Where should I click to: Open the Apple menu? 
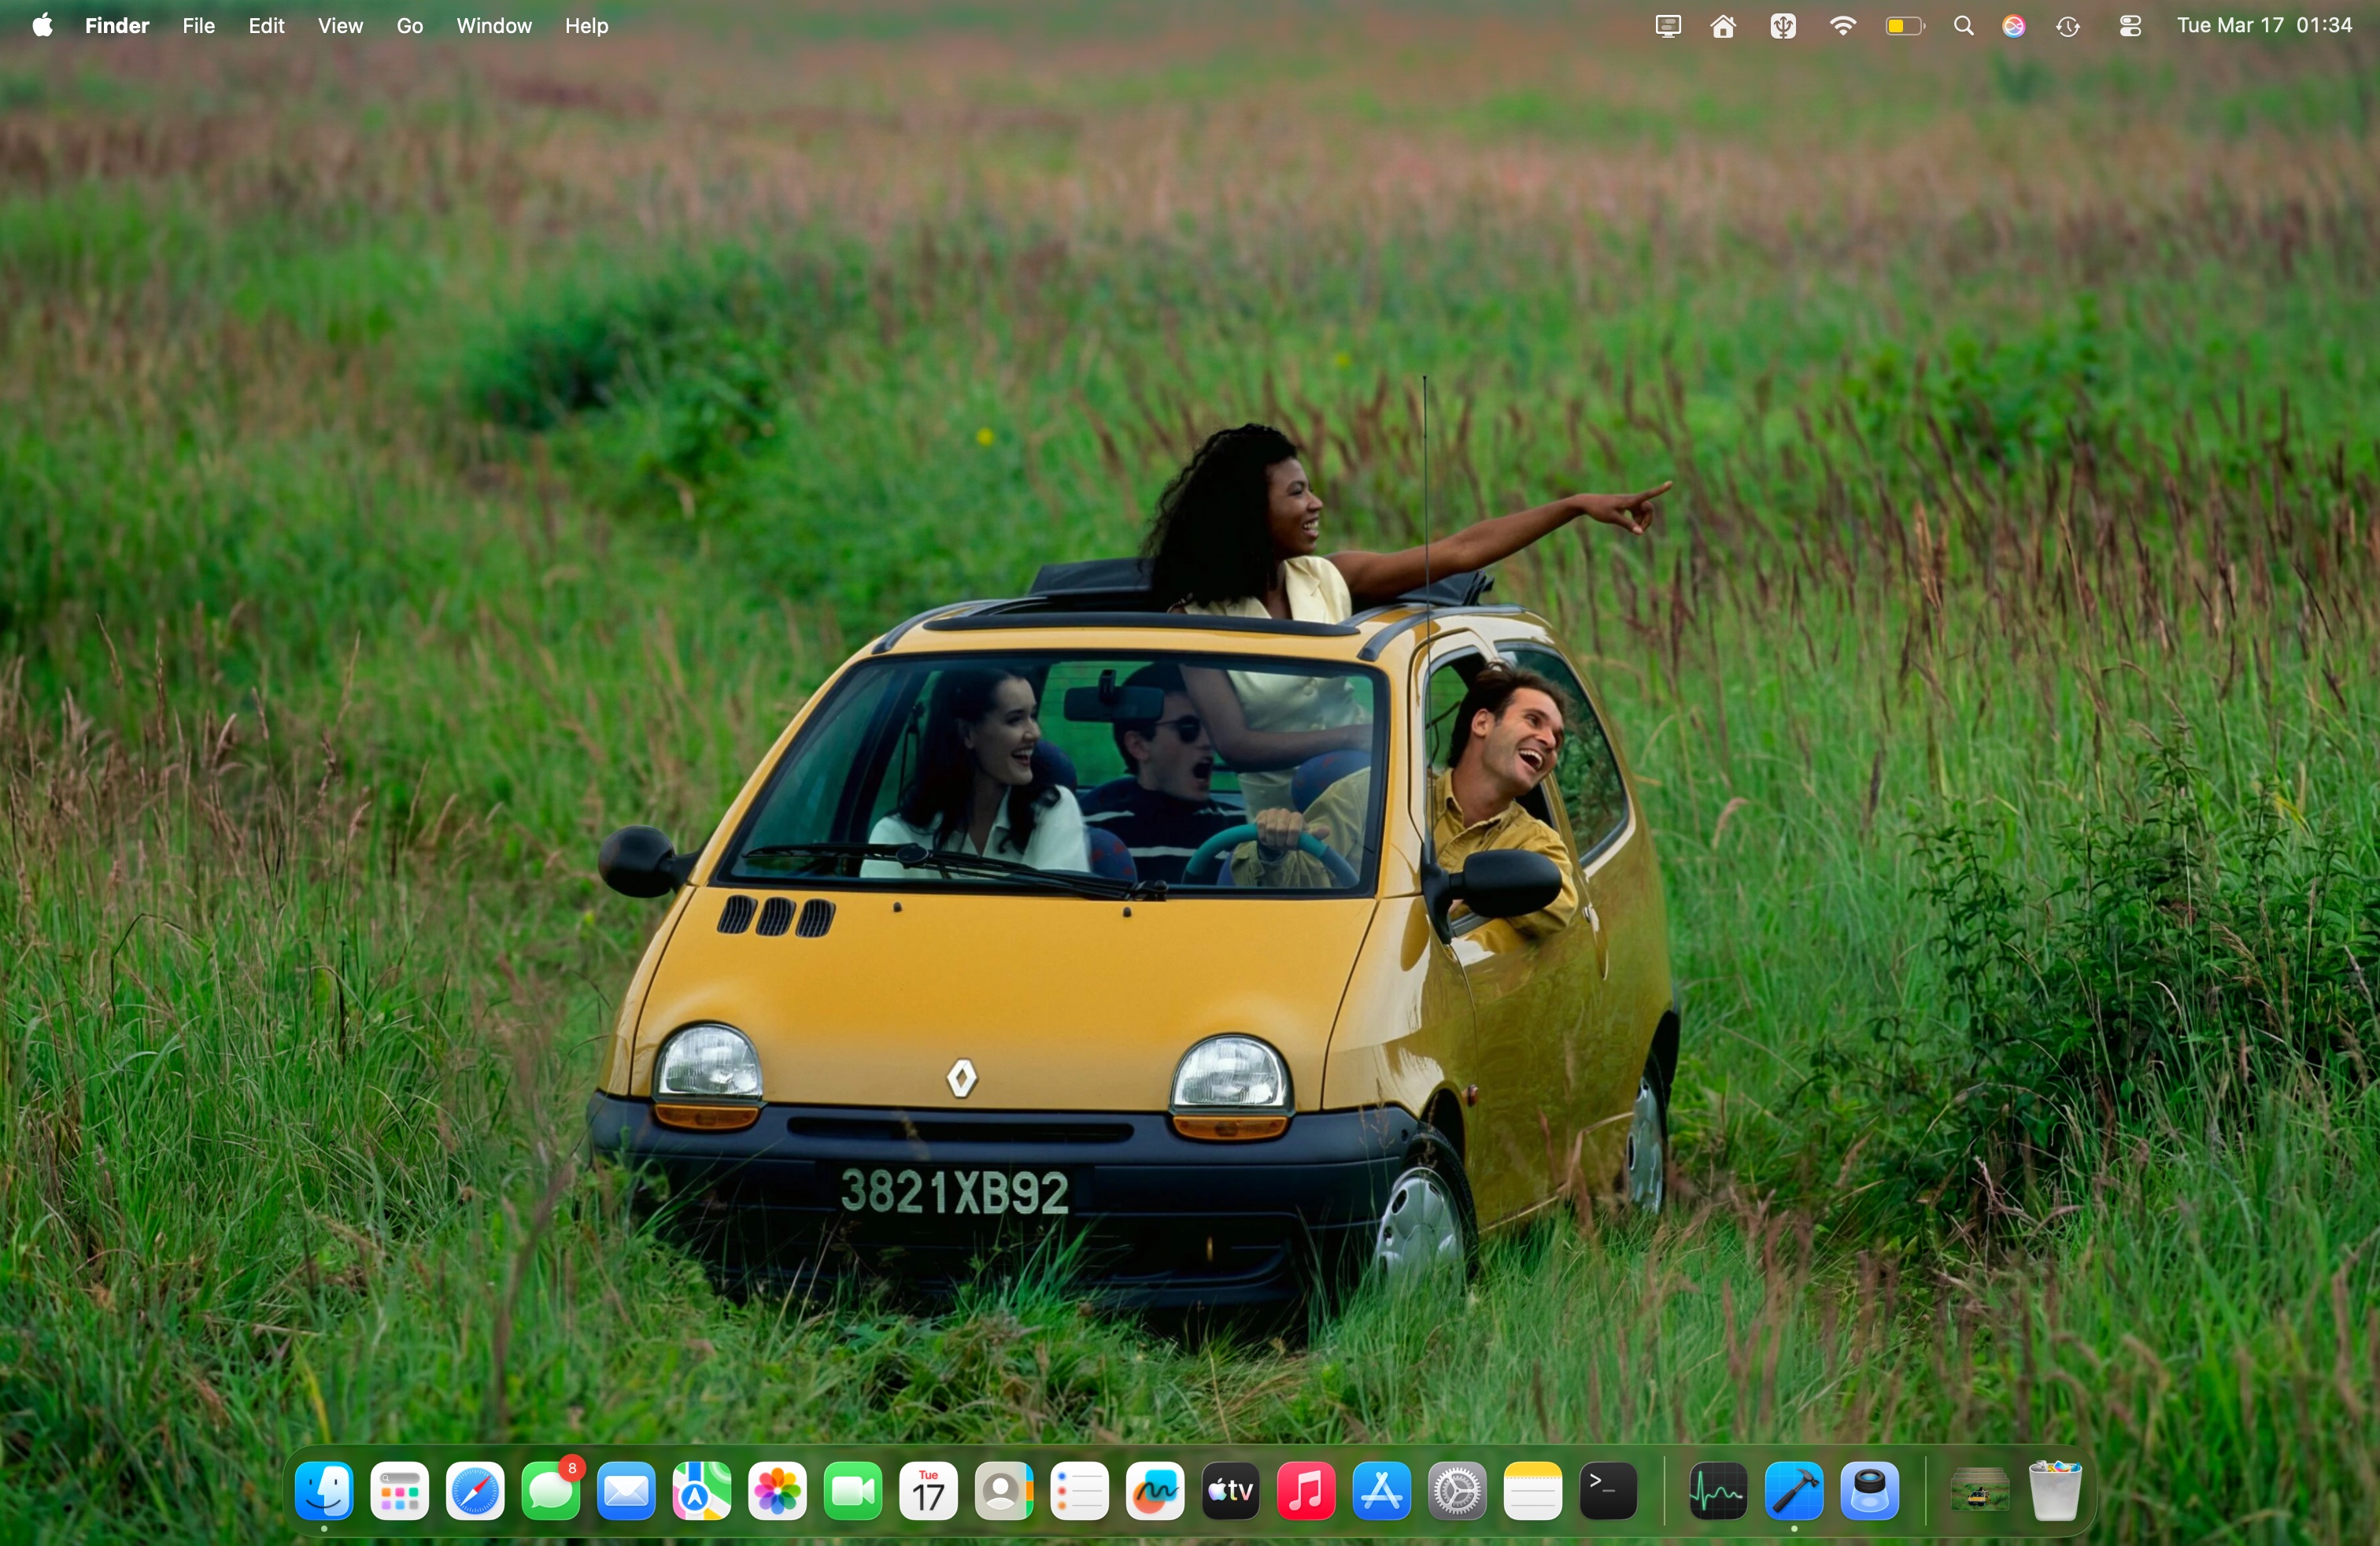[x=42, y=27]
